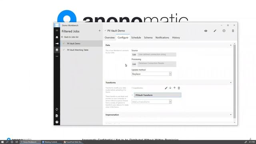Move transform down with arrow icon
Image resolution: width=256 pixels, height=144 pixels.
pos(170,88)
